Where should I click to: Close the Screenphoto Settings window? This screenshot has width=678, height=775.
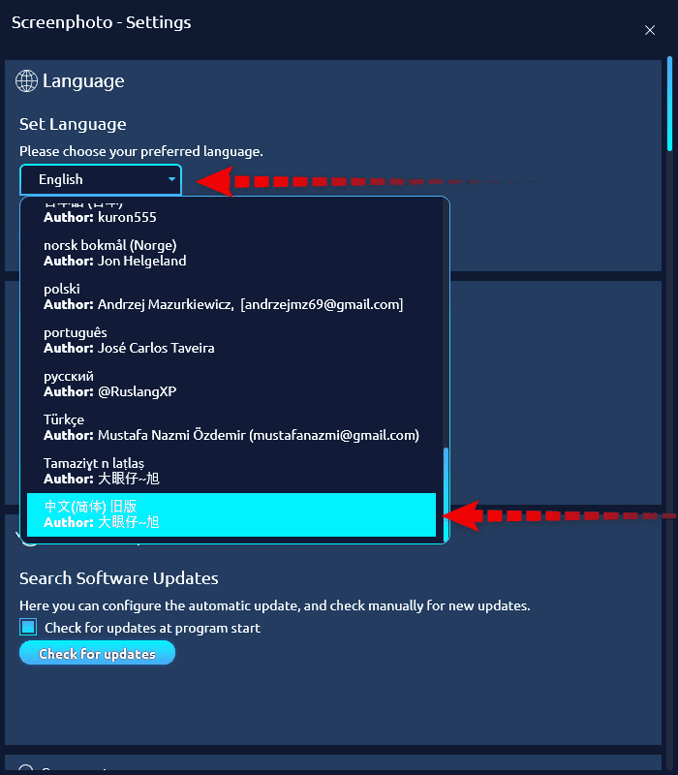[650, 30]
